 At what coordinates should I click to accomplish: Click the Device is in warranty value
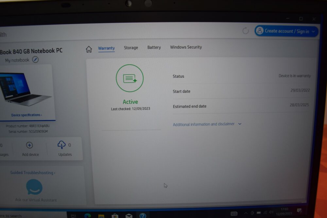[295, 75]
